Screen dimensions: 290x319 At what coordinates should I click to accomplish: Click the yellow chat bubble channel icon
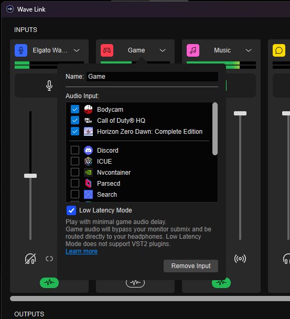(279, 50)
